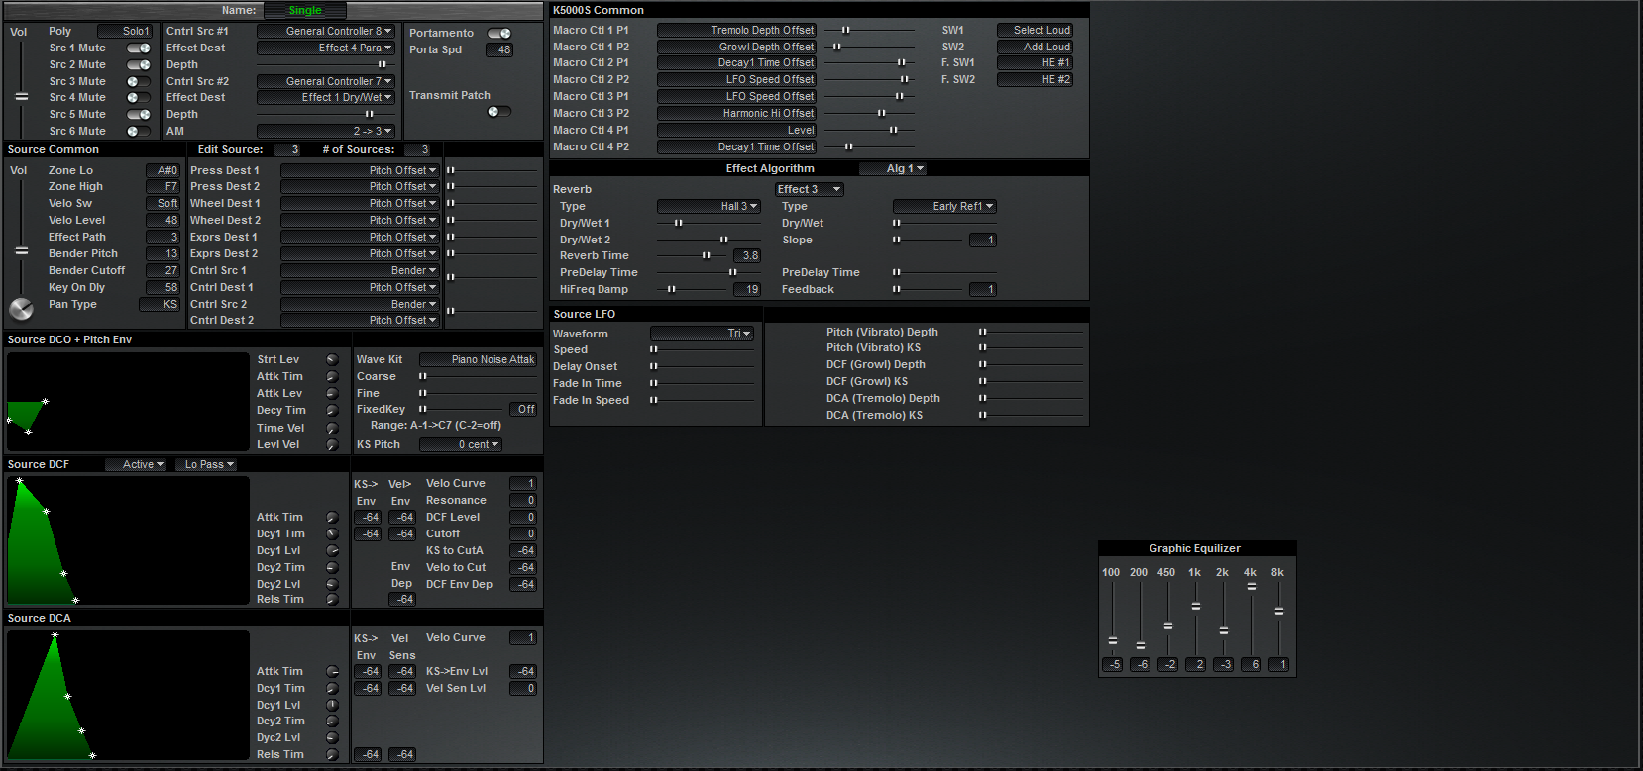Click the Source DCA Dyc2 Lvl knob
This screenshot has height=771, width=1643.
click(x=332, y=738)
